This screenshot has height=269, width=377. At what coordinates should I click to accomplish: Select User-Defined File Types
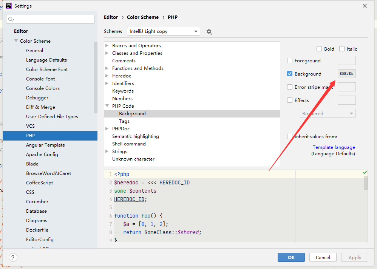pyautogui.click(x=52, y=117)
